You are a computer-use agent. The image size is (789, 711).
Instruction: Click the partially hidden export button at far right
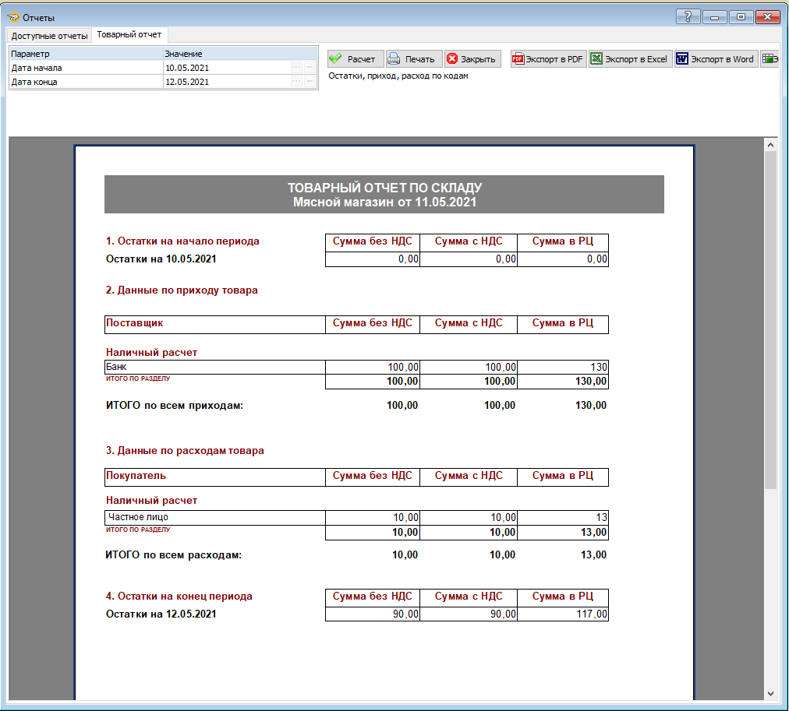pyautogui.click(x=770, y=59)
